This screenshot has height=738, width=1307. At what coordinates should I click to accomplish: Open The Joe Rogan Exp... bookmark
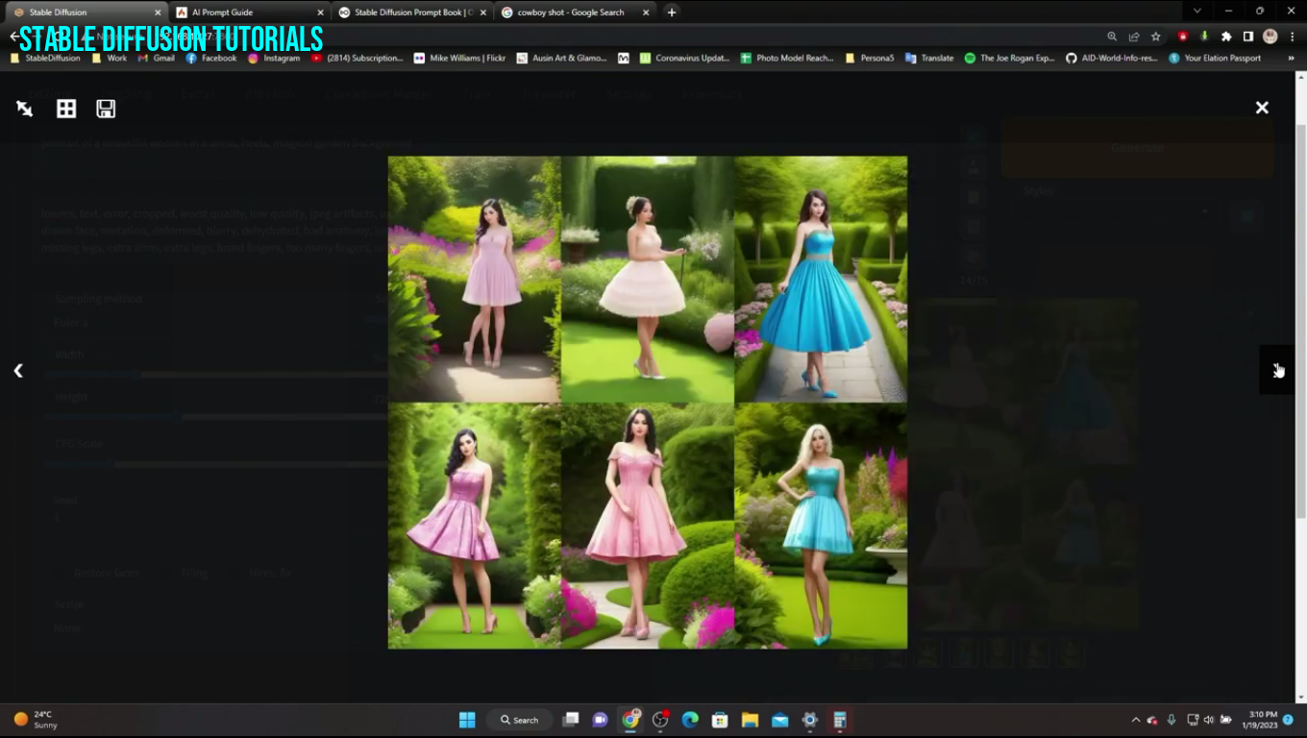tap(1010, 58)
